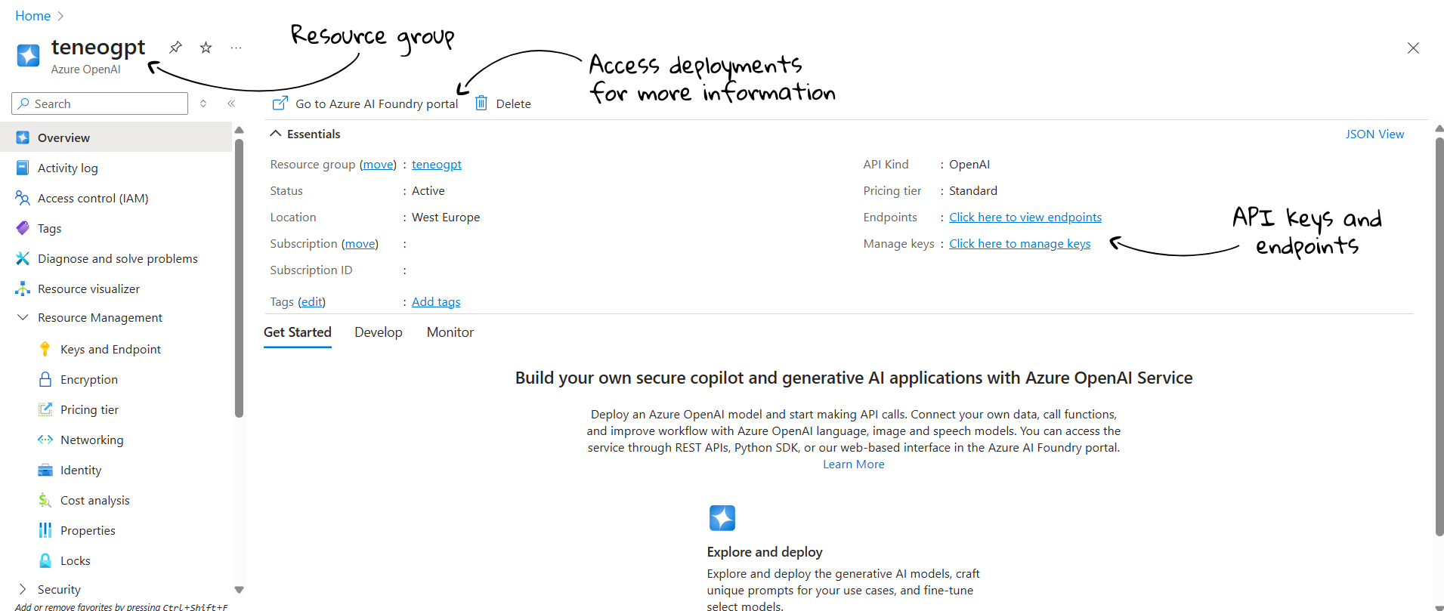This screenshot has height=611, width=1444.
Task: Switch to the Monitor tab
Action: click(450, 332)
